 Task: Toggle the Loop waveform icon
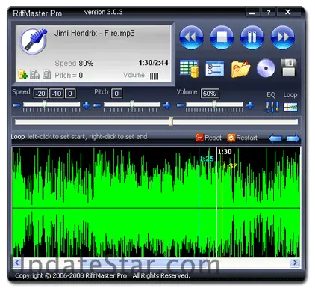point(290,107)
